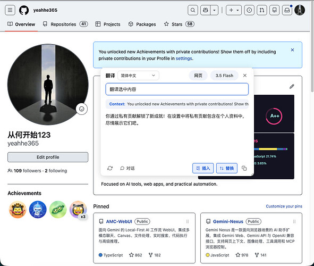Switch to the Stars tab
Viewport: 314px width, 266px height.
coord(179,24)
